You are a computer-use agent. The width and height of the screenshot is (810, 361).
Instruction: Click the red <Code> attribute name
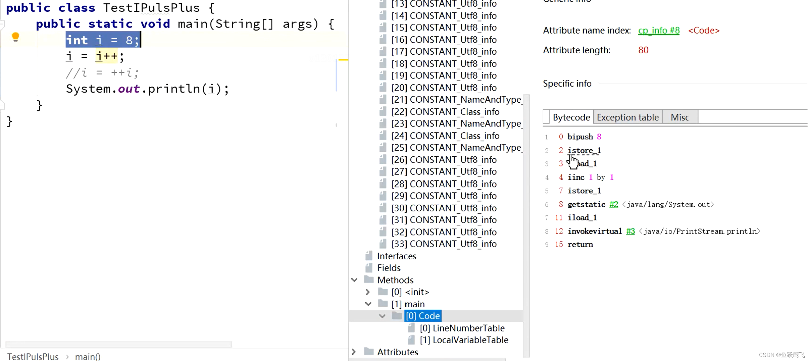point(704,30)
